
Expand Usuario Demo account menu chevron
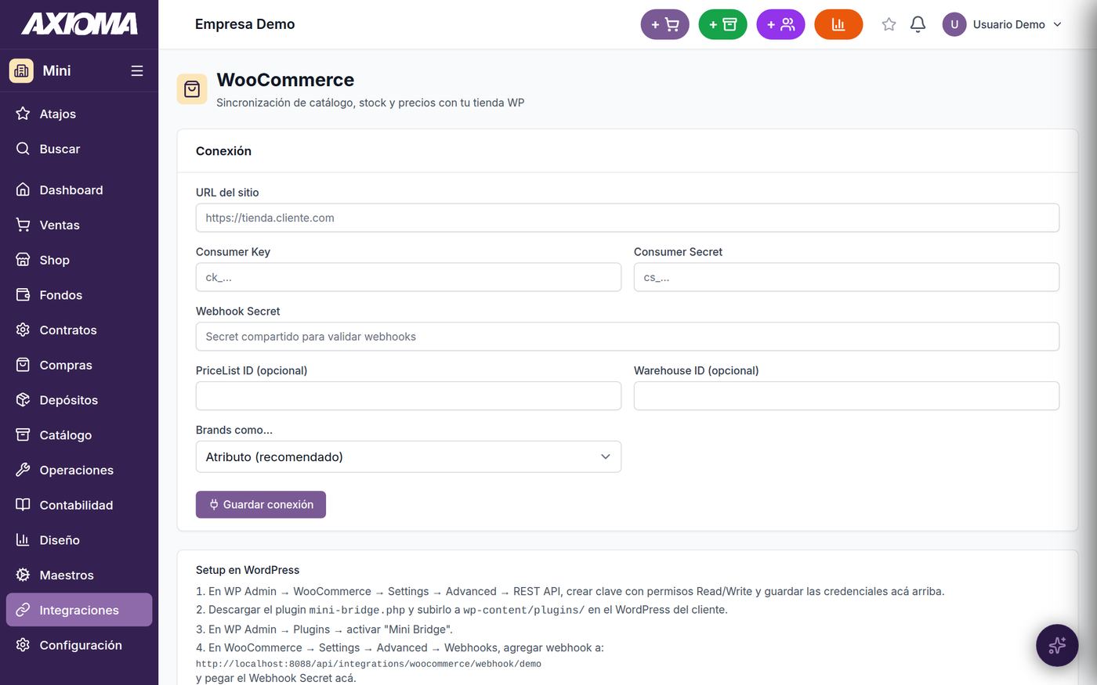coord(1057,24)
